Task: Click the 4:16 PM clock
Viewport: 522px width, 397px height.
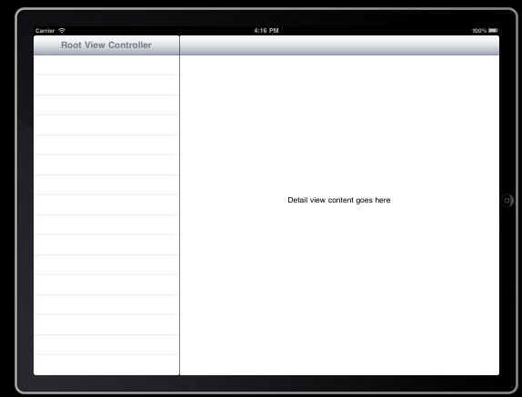Action: click(x=266, y=31)
